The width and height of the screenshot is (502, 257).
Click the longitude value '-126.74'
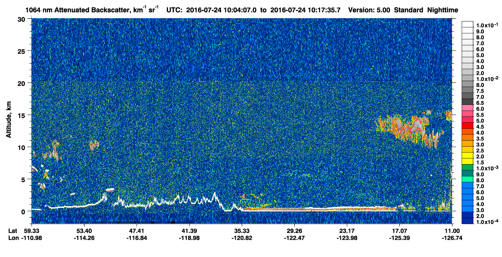click(x=452, y=238)
